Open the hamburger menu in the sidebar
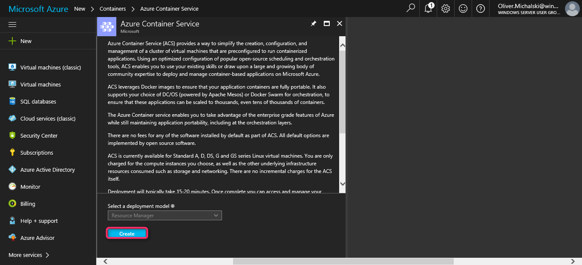 point(12,24)
